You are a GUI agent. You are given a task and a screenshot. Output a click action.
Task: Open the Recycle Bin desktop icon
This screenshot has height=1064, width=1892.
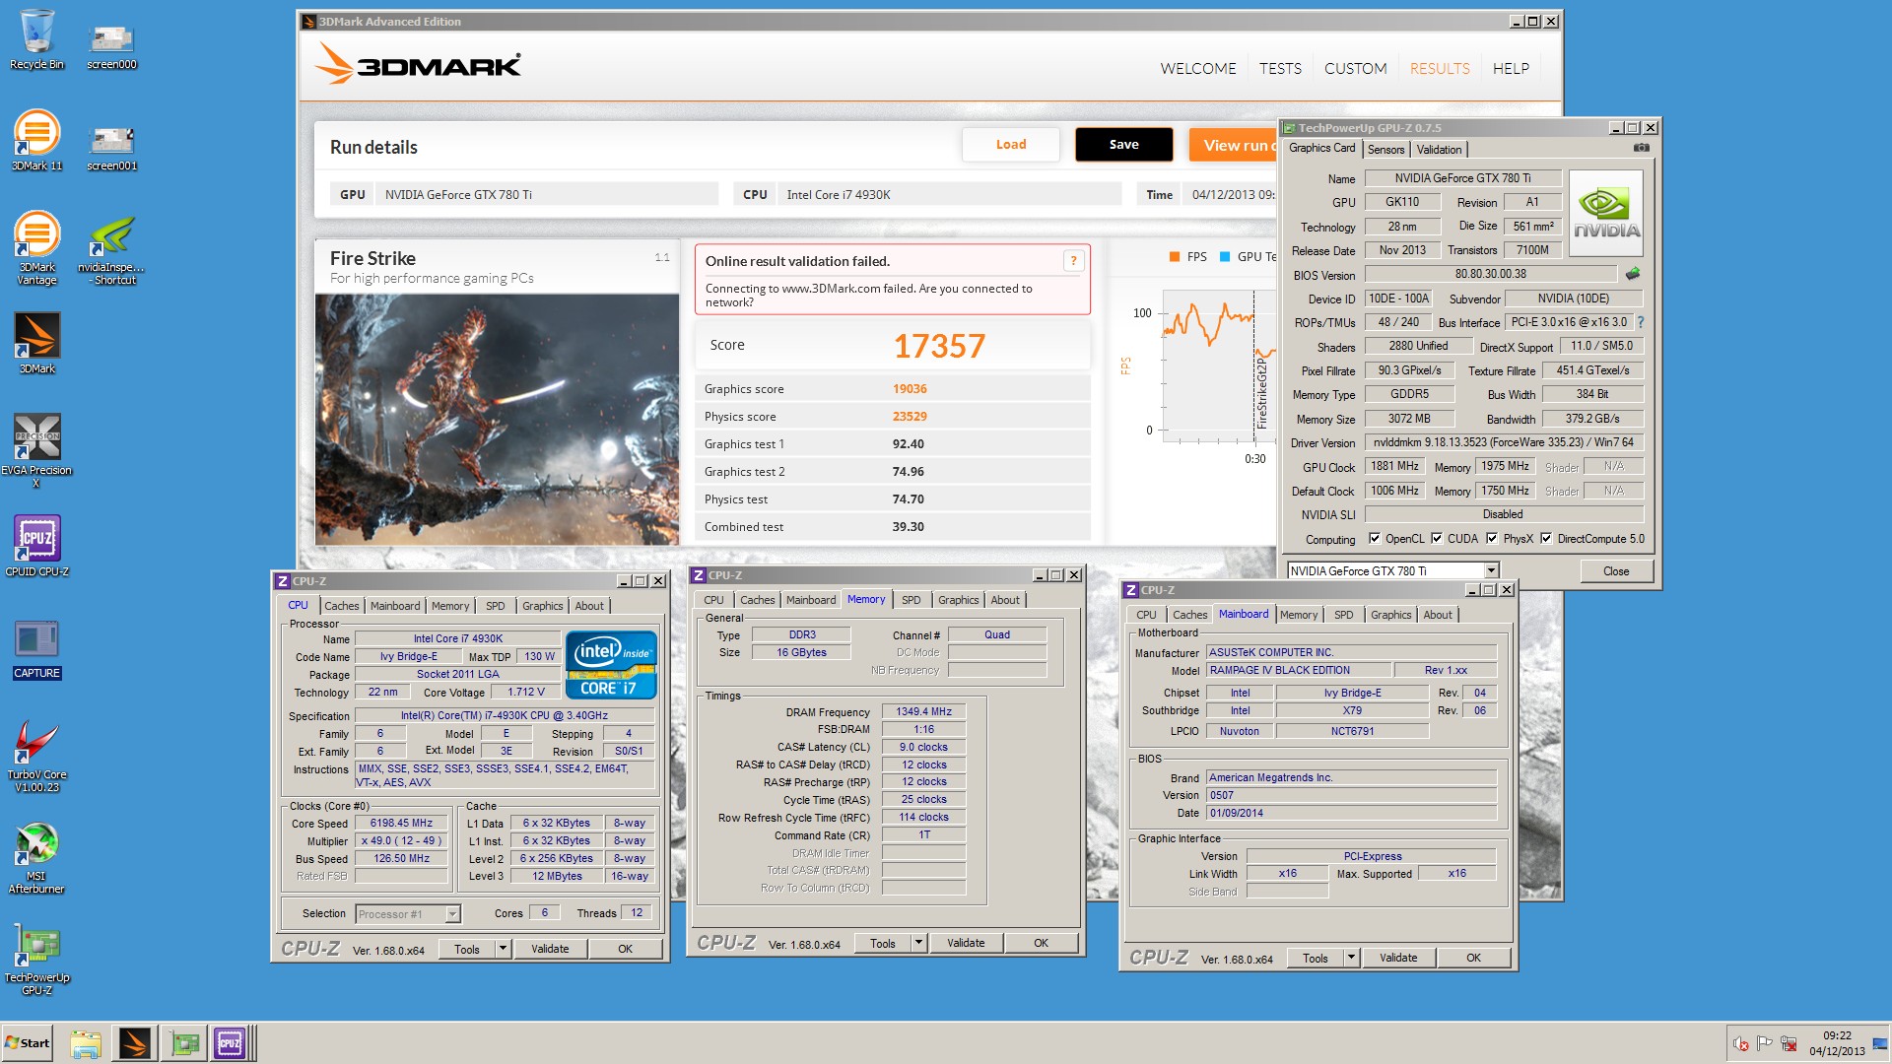36,39
